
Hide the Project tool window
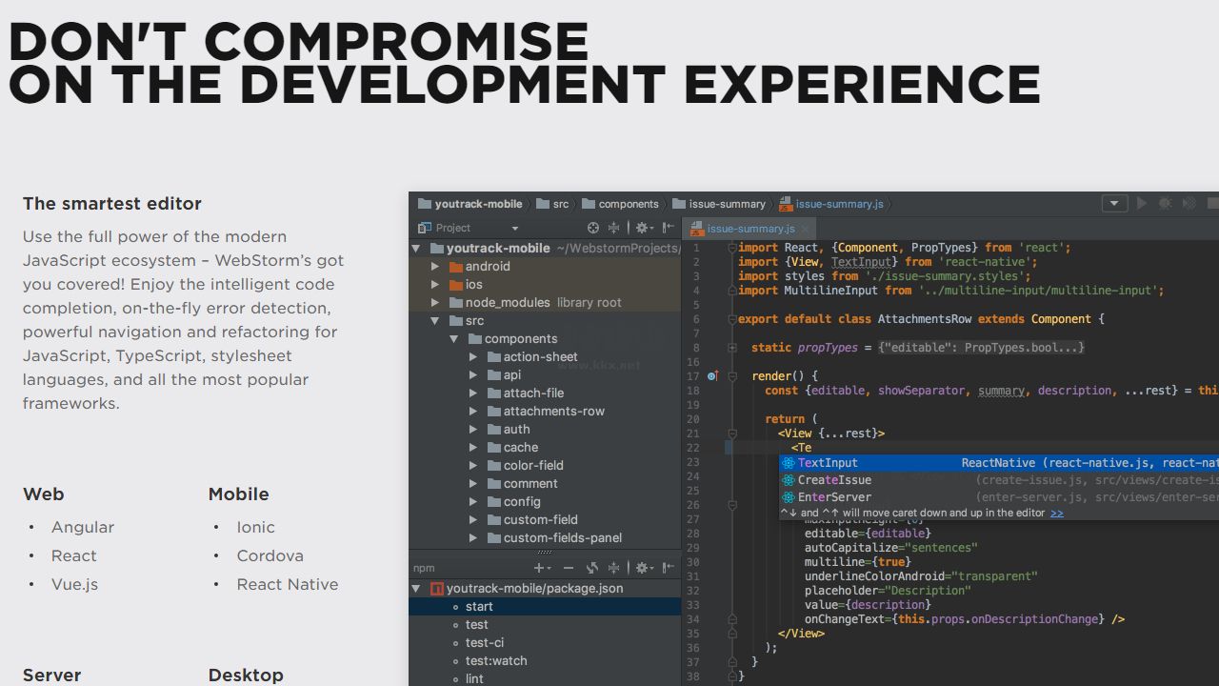point(669,229)
